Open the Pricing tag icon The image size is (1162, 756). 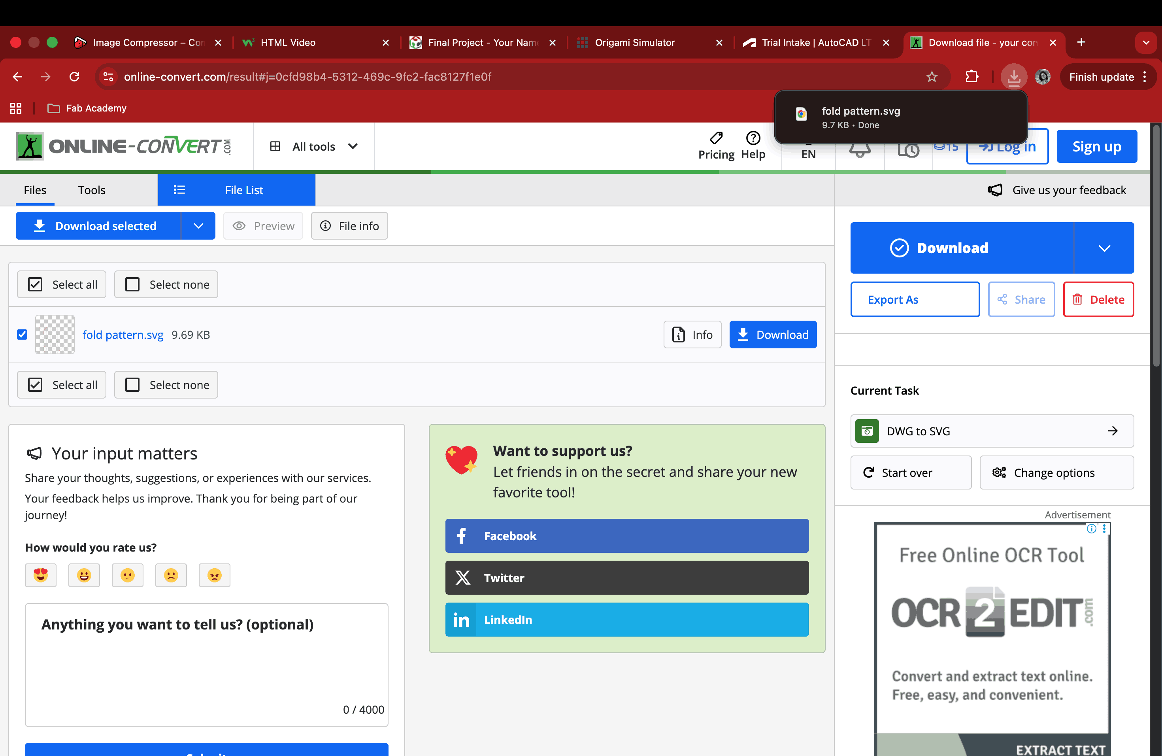point(716,138)
